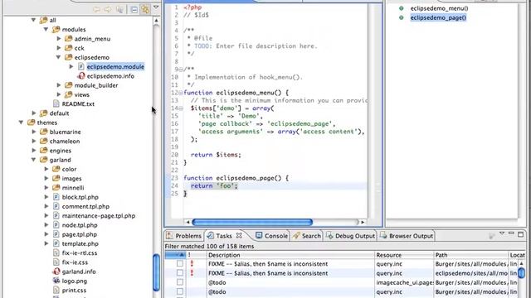Viewport: 531px width, 298px height.
Task: Click the fix-ie.css file icon
Action: point(56,262)
